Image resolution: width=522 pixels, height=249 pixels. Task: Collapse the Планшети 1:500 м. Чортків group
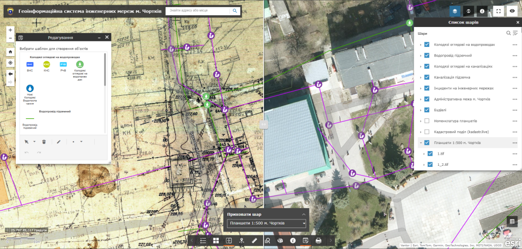click(421, 143)
